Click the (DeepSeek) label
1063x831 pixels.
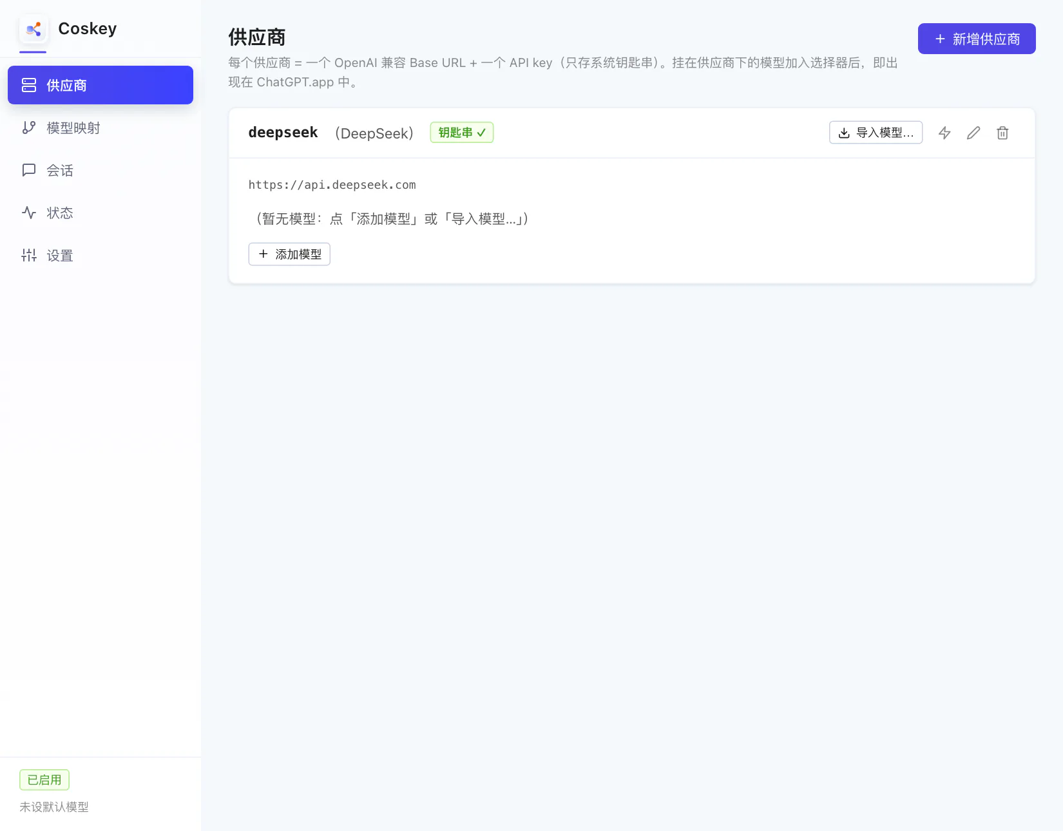pos(374,133)
